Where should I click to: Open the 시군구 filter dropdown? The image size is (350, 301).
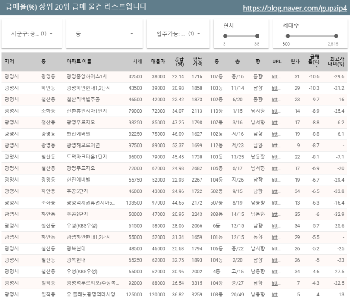[x=32, y=34]
